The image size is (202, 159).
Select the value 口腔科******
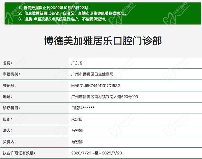[x=83, y=108]
